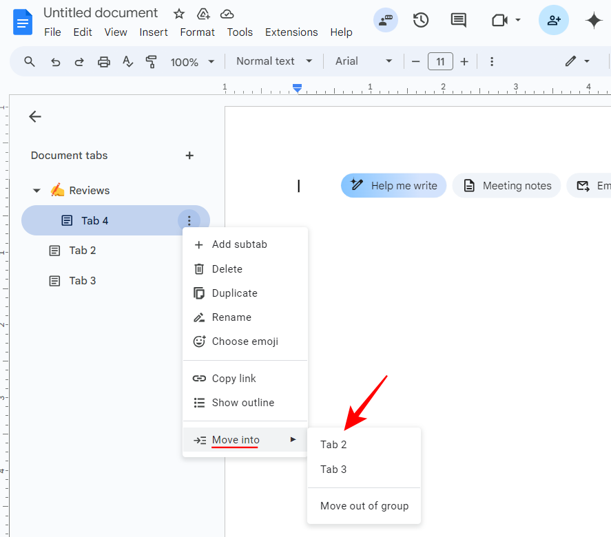Run the spelling and grammar check icon
The image size is (611, 537).
pyautogui.click(x=127, y=61)
